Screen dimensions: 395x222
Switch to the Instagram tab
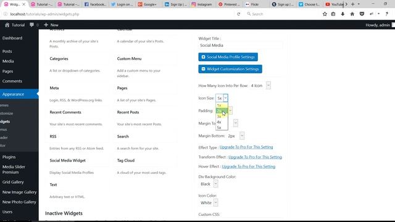click(x=202, y=4)
